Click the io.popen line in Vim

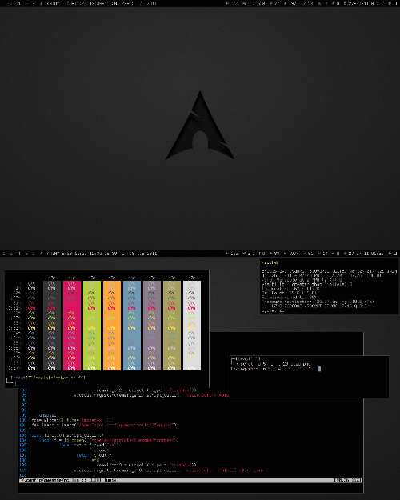[x=109, y=440]
